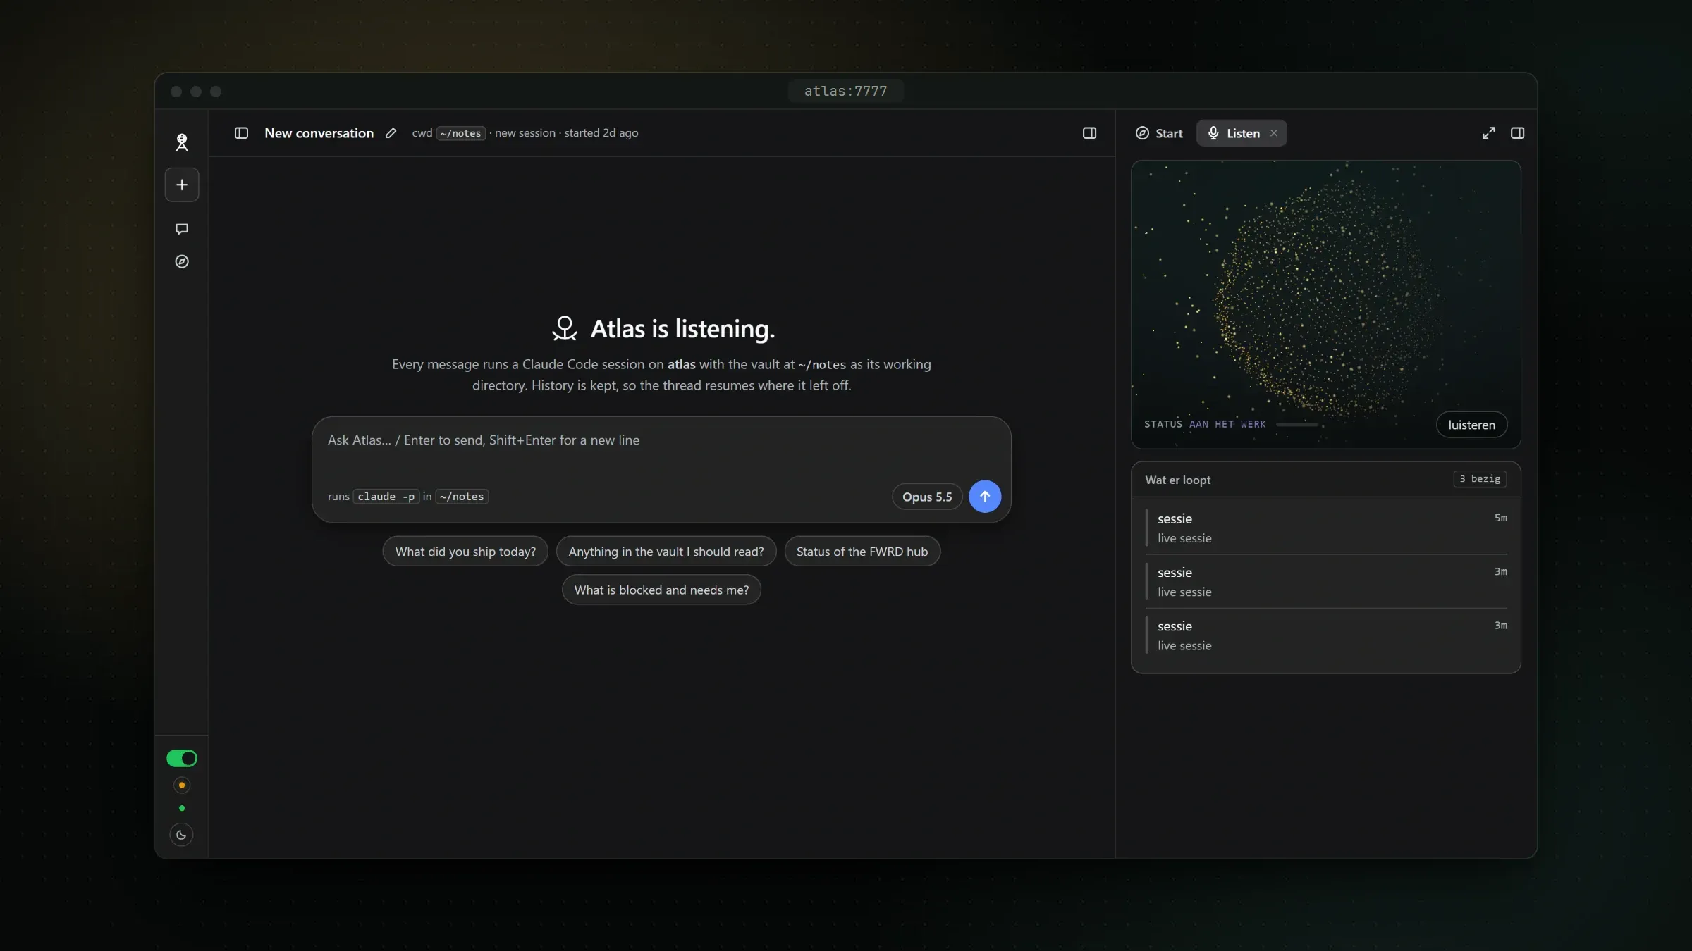Click 'claude -p' code chip in composer
This screenshot has width=1692, height=951.
click(x=386, y=497)
